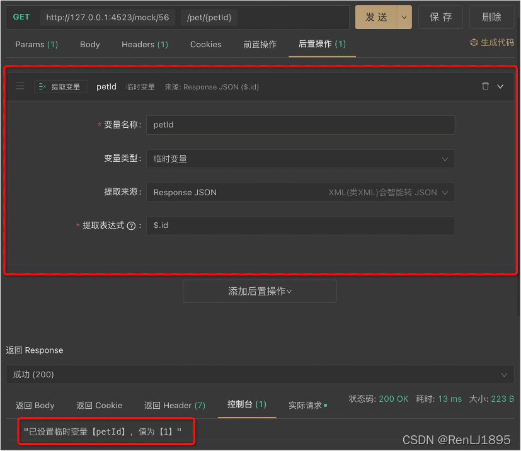521x451 pixels.
Task: Collapse the petId post-operation panel
Action: point(500,86)
